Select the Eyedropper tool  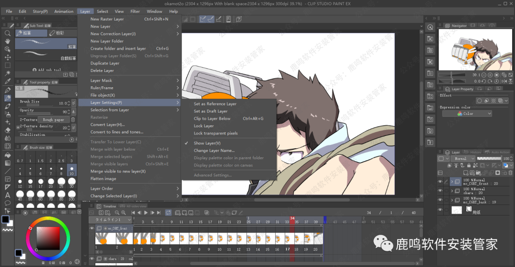point(8,82)
